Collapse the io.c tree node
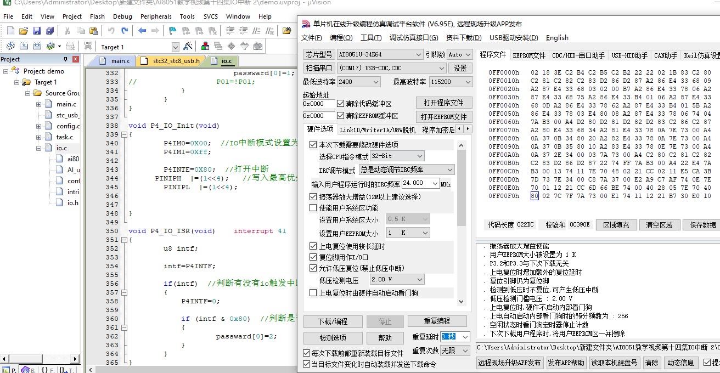The image size is (720, 373). tap(39, 148)
